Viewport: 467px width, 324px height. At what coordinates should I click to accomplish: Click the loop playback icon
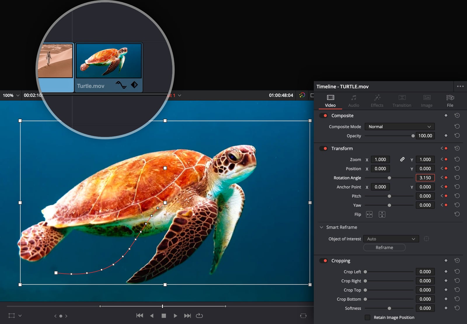point(199,316)
